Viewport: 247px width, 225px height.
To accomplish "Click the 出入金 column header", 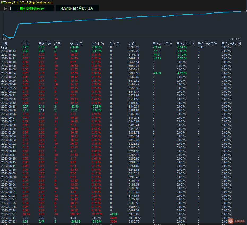I will (x=115, y=43).
